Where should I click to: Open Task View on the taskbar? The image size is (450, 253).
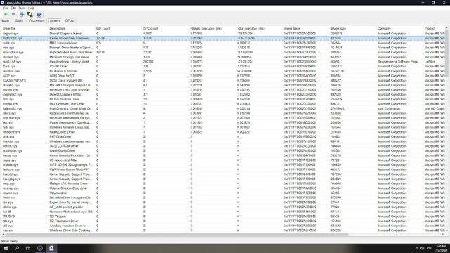(x=28, y=248)
